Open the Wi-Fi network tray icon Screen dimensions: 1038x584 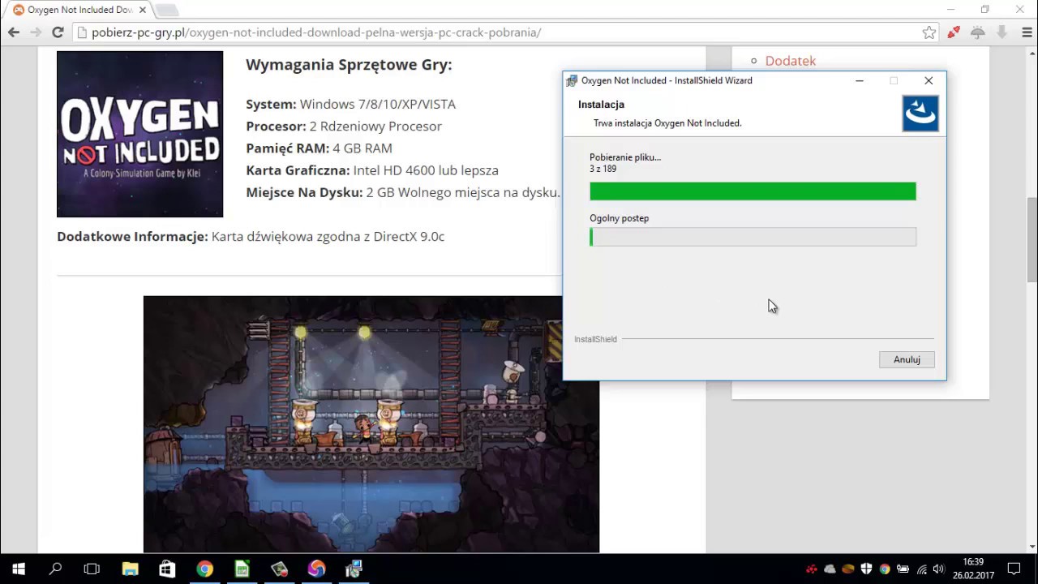921,569
